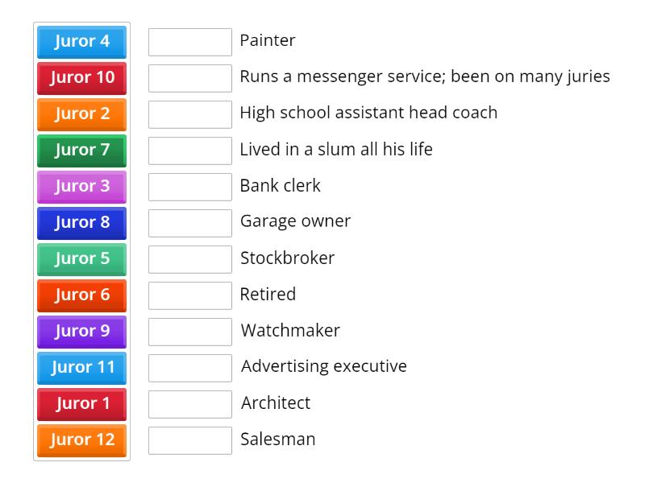Select the pink Juror 3 tile
Viewport: 645px width, 483px height.
pos(81,187)
